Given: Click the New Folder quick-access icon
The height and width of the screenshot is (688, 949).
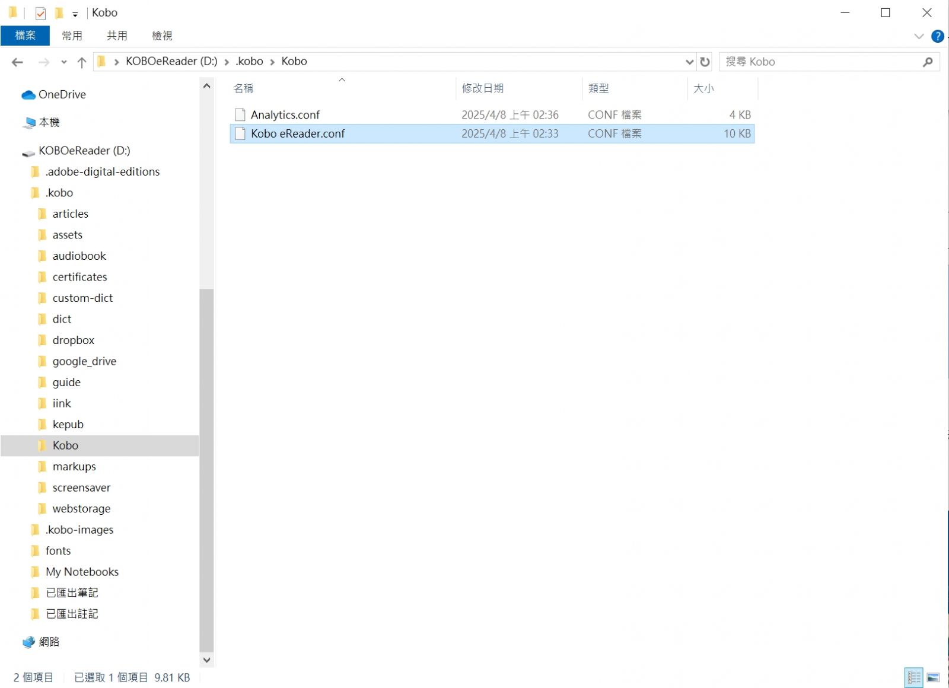Looking at the screenshot, I should click(x=59, y=13).
